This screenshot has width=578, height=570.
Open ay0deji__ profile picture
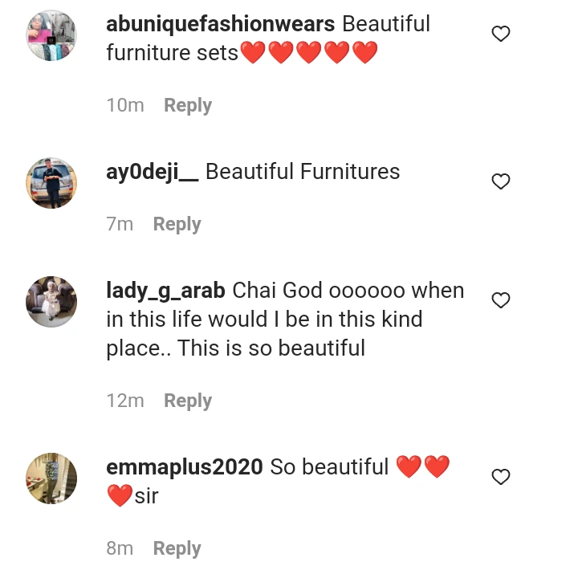[52, 183]
